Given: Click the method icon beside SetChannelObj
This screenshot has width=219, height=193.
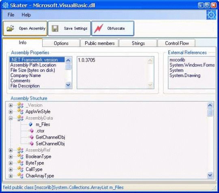Looking at the screenshot, I should pos(32,144).
